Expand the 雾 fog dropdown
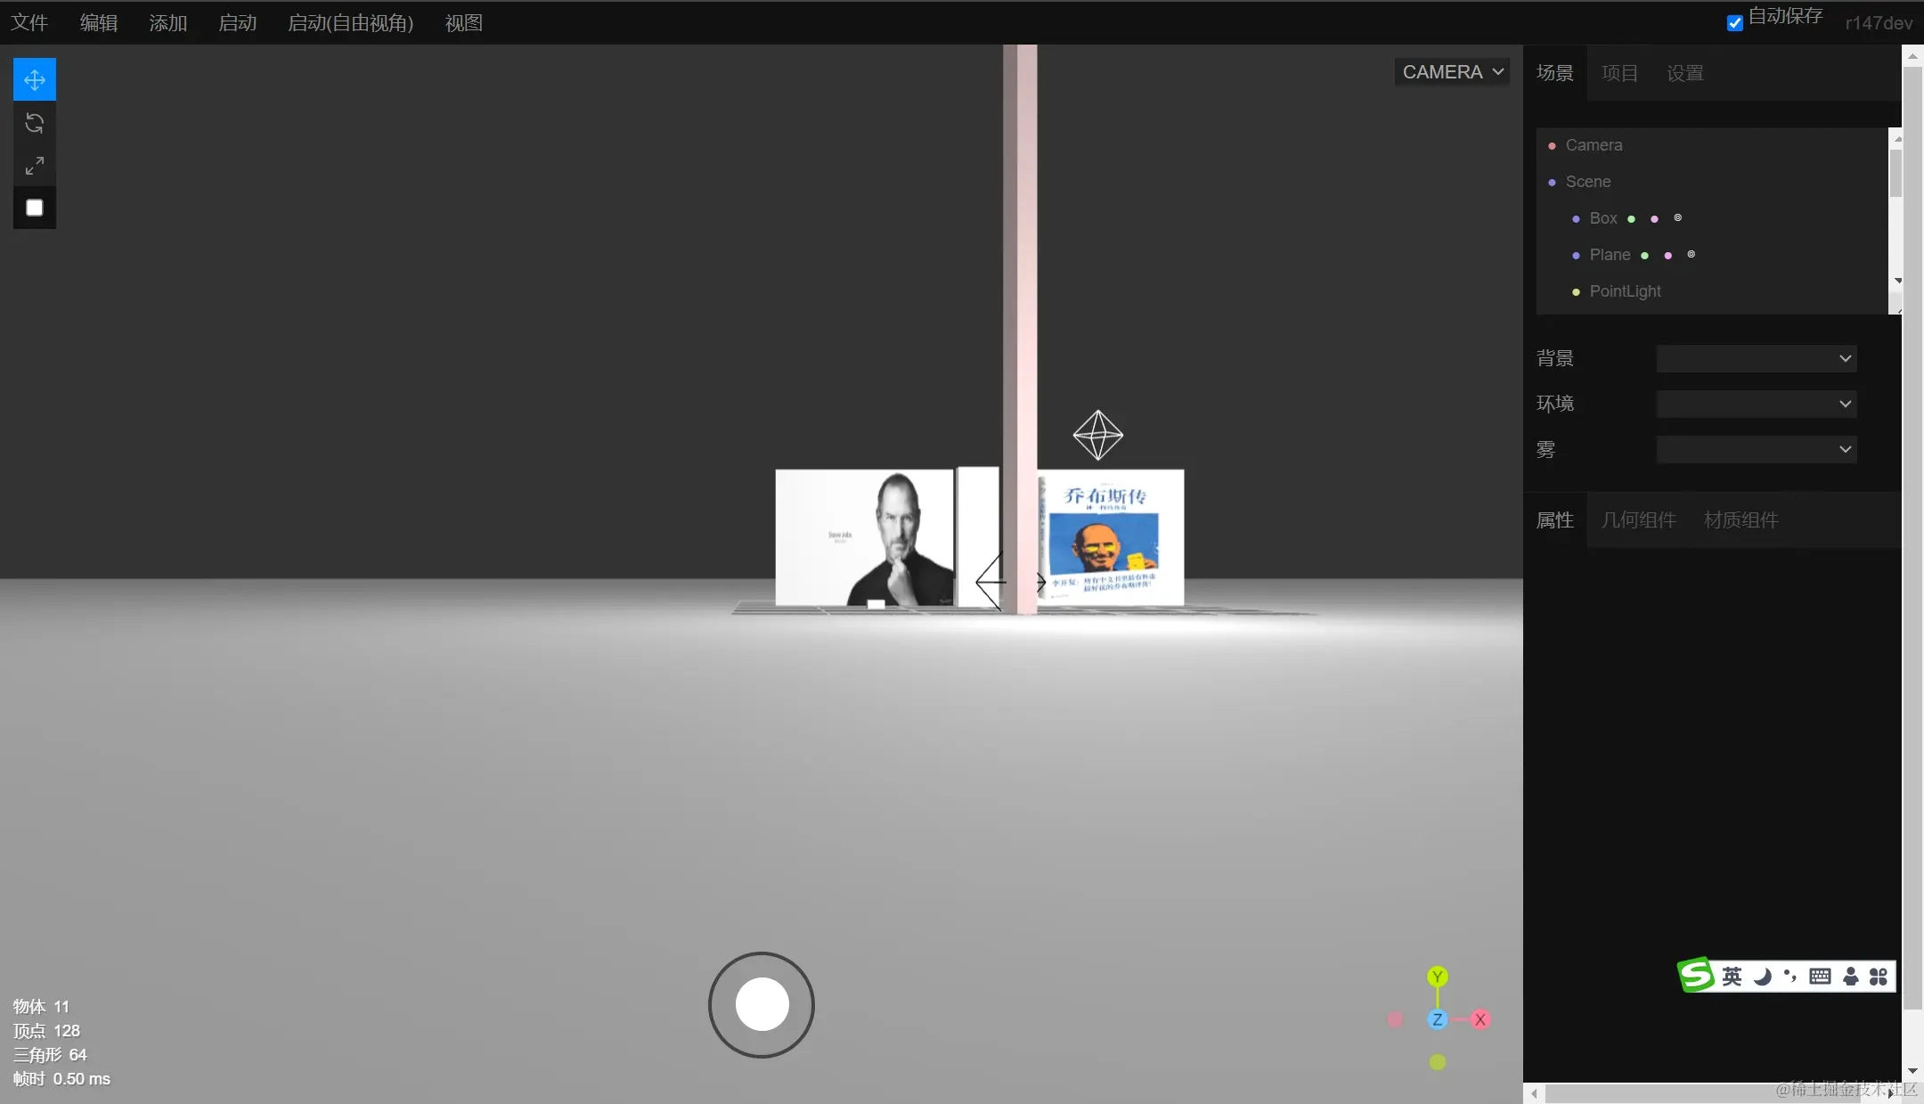The width and height of the screenshot is (1924, 1104). tap(1756, 449)
